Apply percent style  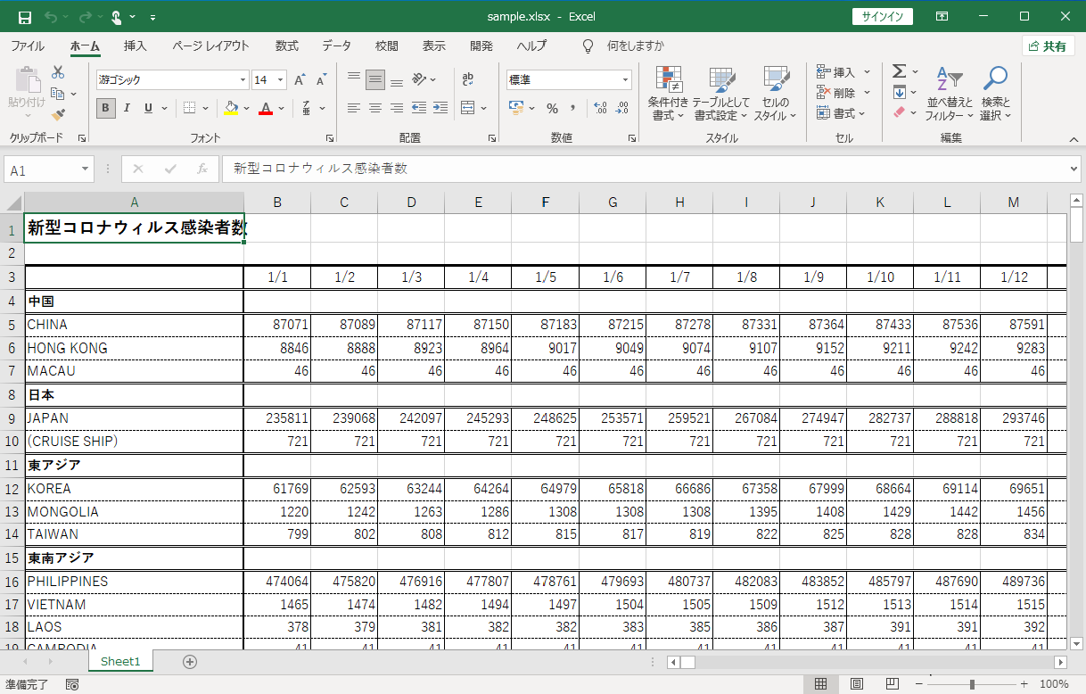click(x=552, y=108)
